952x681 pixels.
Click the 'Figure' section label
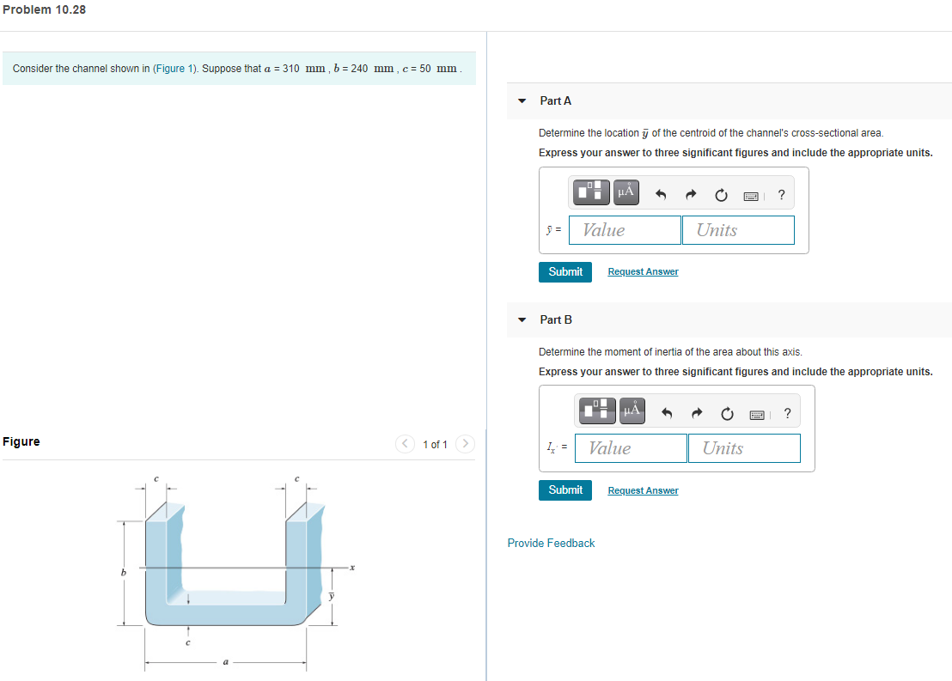[x=21, y=442]
